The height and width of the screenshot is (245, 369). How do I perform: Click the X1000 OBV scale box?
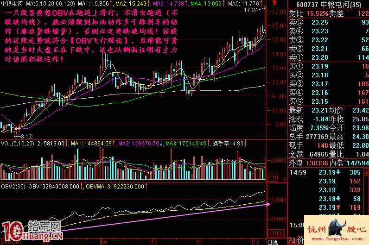click(x=276, y=233)
